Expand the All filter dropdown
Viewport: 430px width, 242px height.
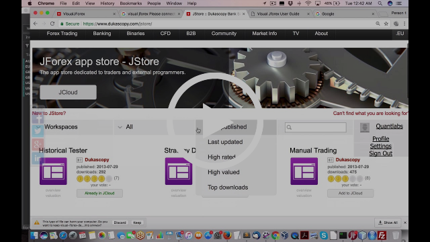tap(154, 127)
